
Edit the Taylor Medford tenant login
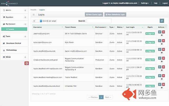click(x=159, y=76)
